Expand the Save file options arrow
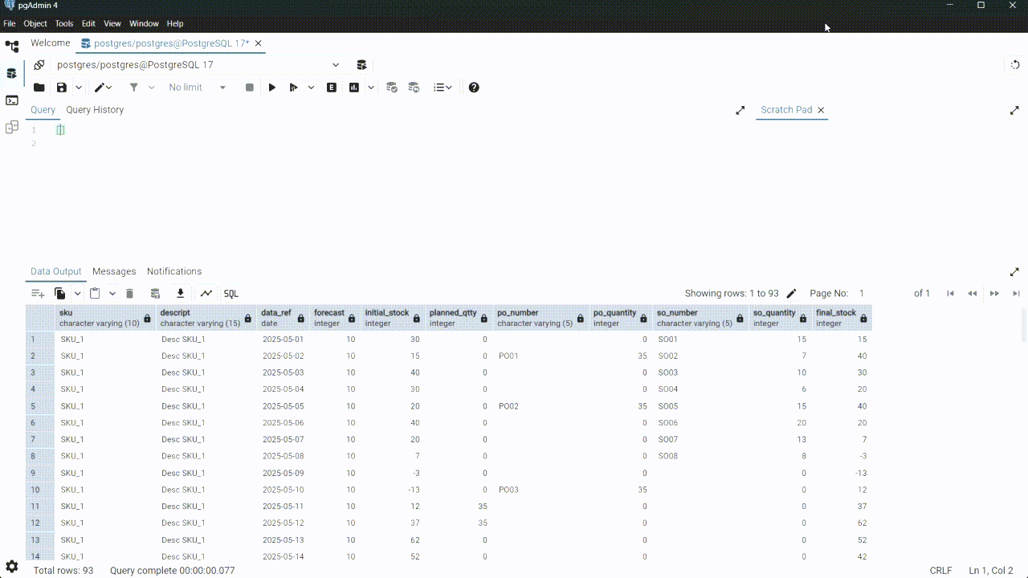 pyautogui.click(x=79, y=88)
